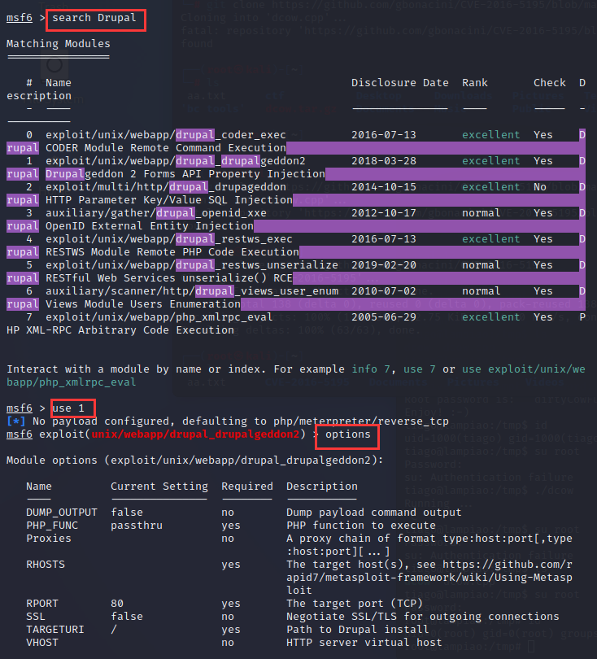This screenshot has width=597, height=659.
Task: Click the 'use 1' command text
Action: (68, 408)
